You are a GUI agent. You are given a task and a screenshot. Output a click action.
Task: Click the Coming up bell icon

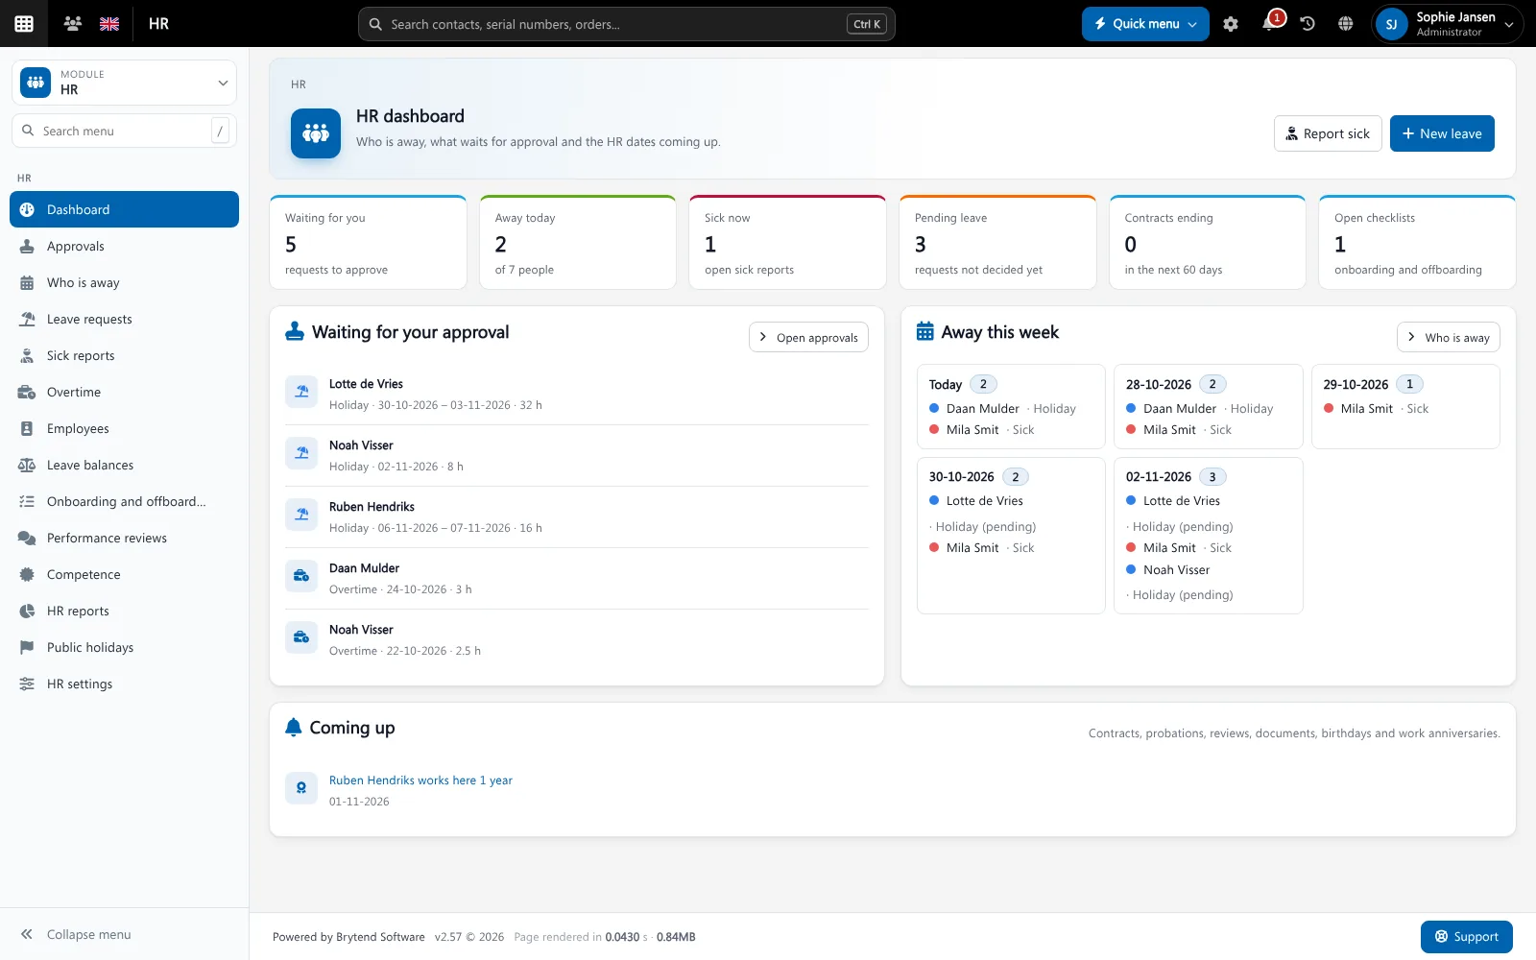click(x=294, y=728)
